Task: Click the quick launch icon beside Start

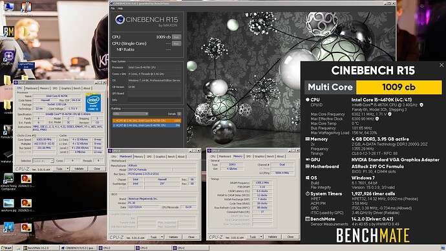Action: pyautogui.click(x=18, y=248)
